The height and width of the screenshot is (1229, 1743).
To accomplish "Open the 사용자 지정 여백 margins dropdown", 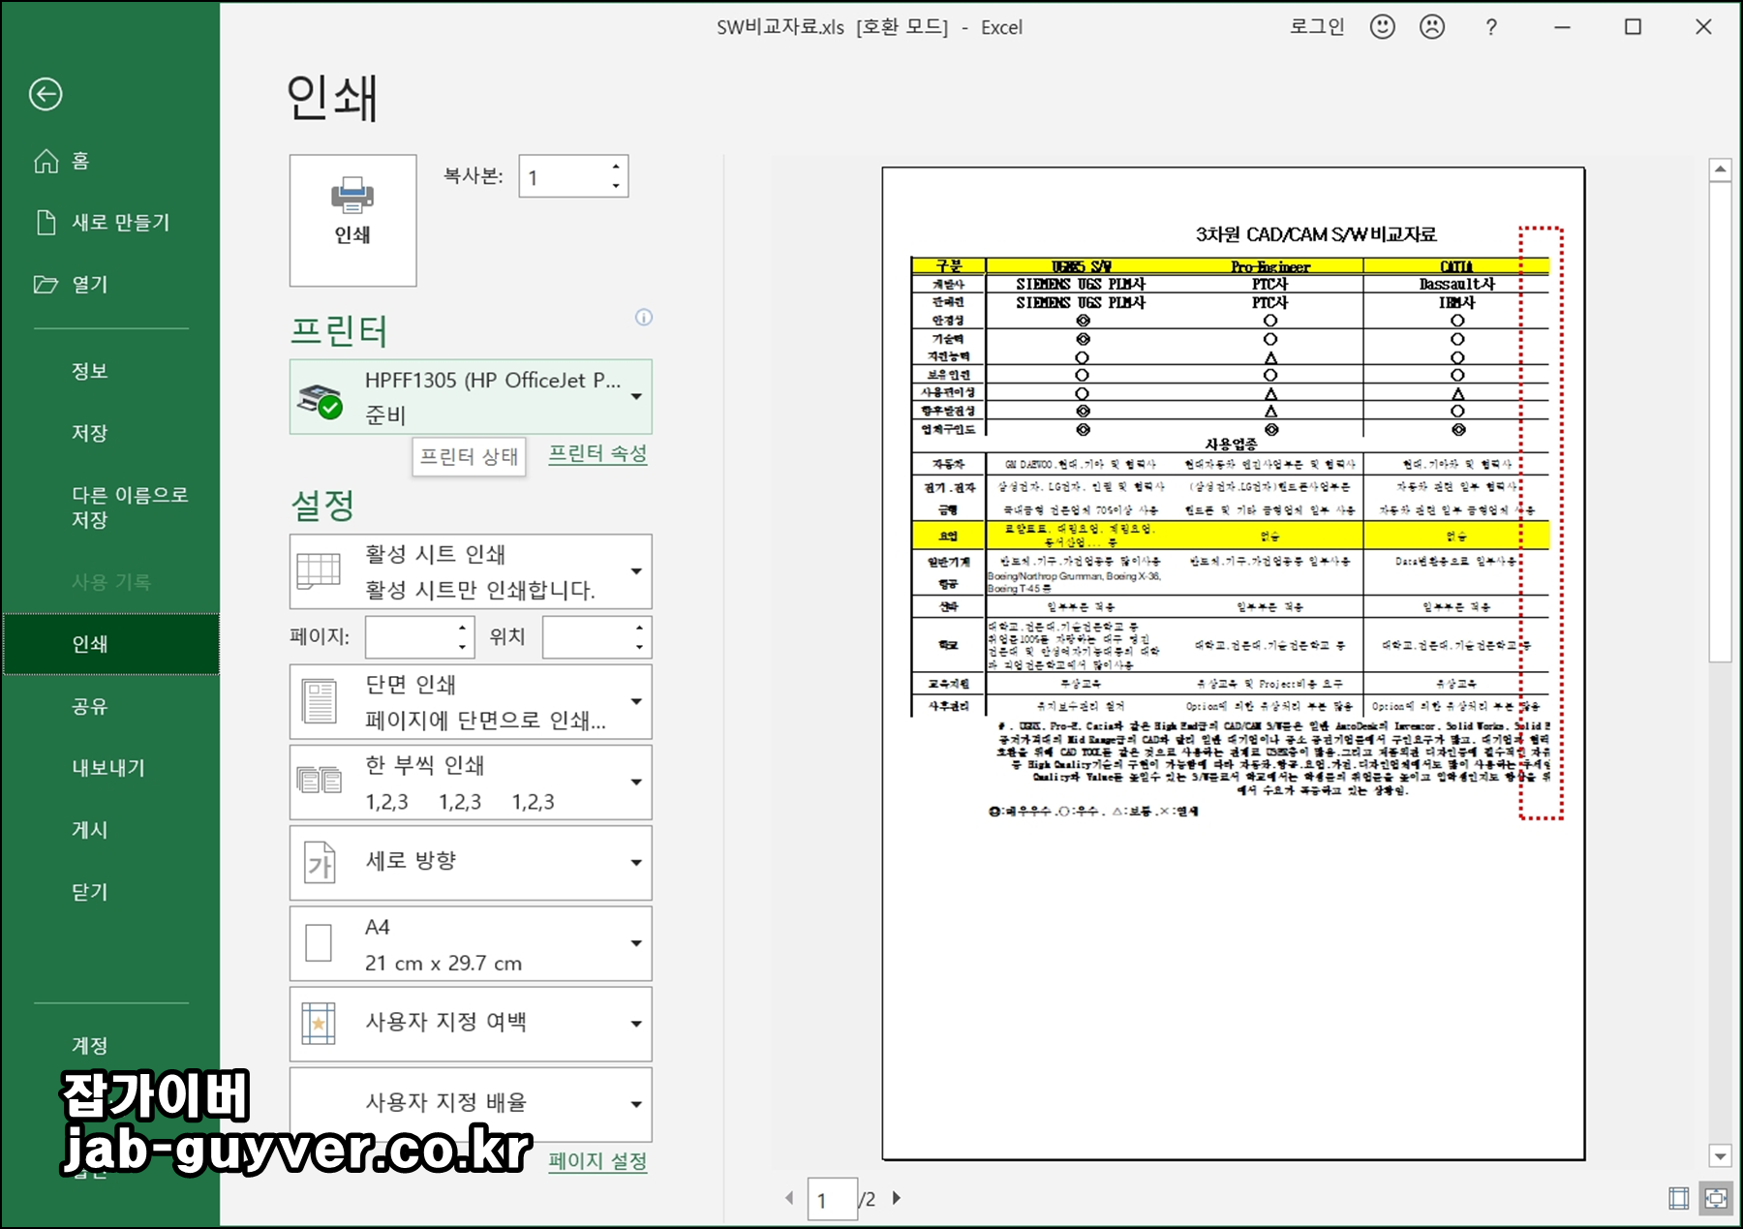I will point(471,1025).
